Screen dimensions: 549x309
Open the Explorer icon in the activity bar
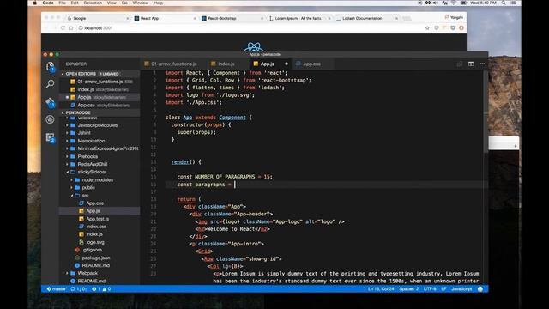click(x=50, y=66)
